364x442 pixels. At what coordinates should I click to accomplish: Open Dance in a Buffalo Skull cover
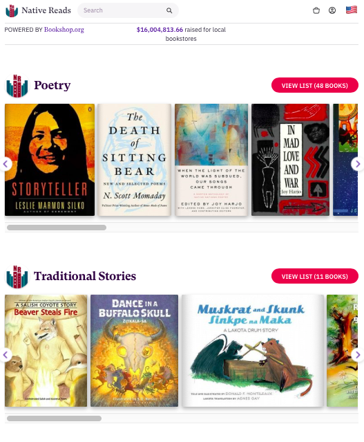coord(134,351)
